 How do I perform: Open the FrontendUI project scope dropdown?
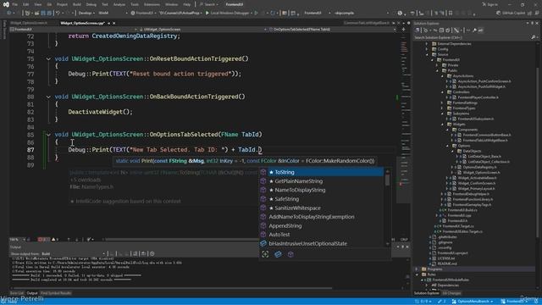[74, 30]
